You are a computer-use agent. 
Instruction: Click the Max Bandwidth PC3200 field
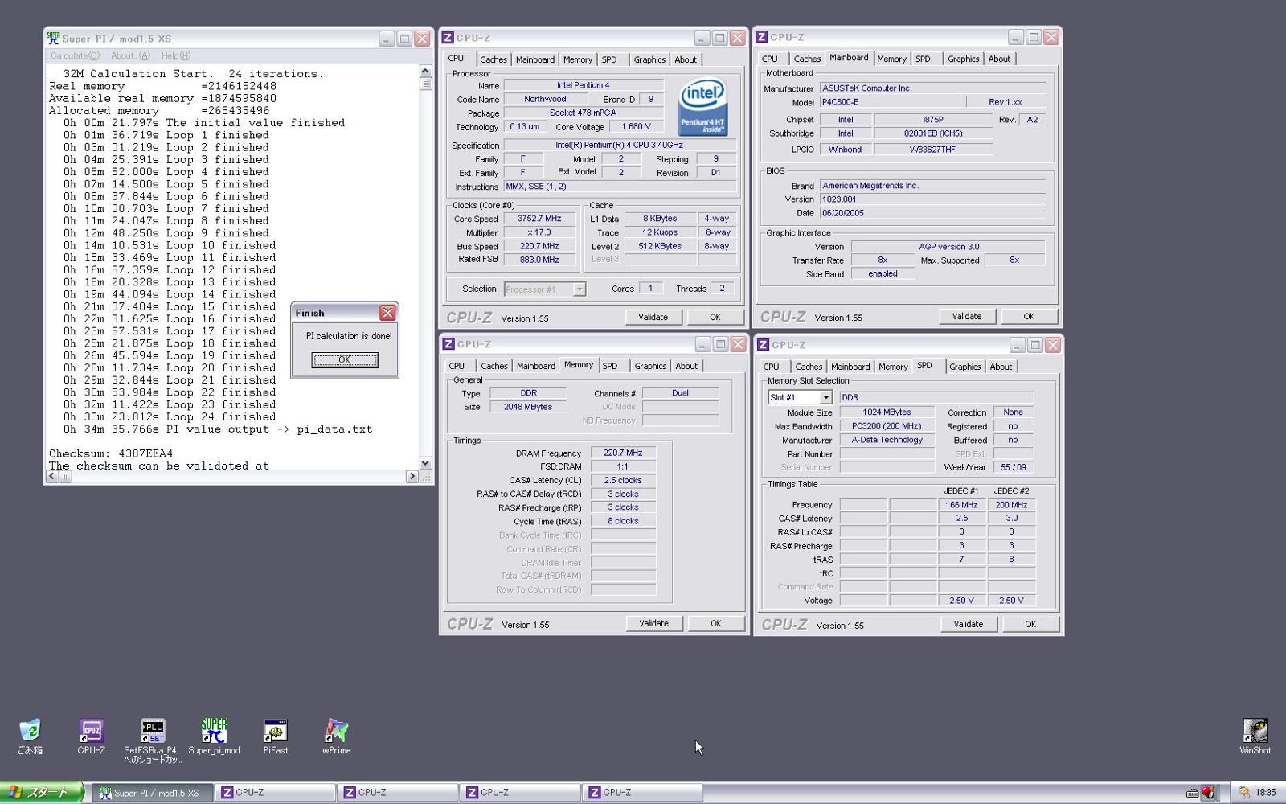click(887, 426)
